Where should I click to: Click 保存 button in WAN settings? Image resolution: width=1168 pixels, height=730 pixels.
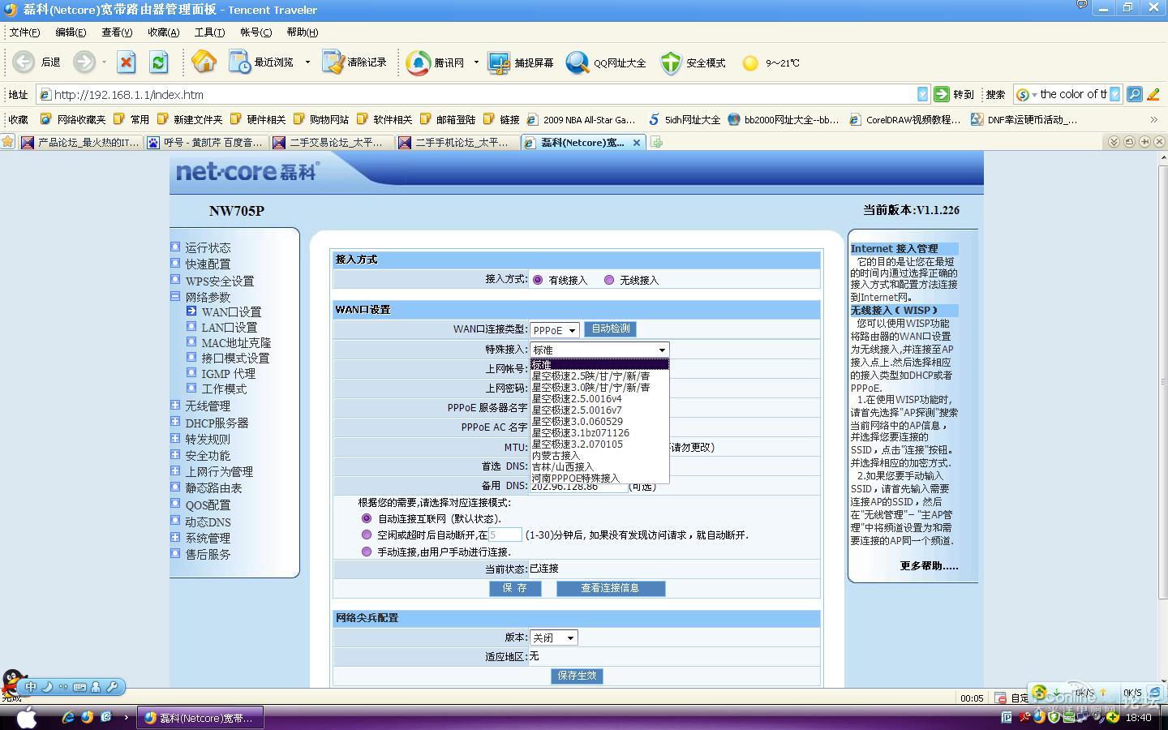515,588
